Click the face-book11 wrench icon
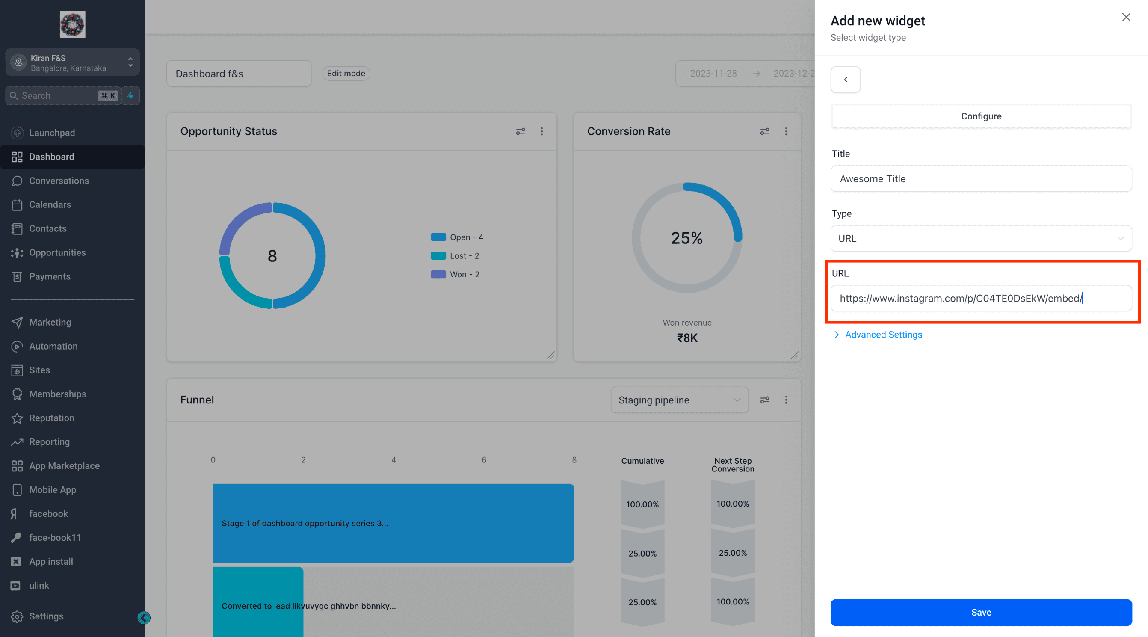This screenshot has width=1148, height=637. 16,538
